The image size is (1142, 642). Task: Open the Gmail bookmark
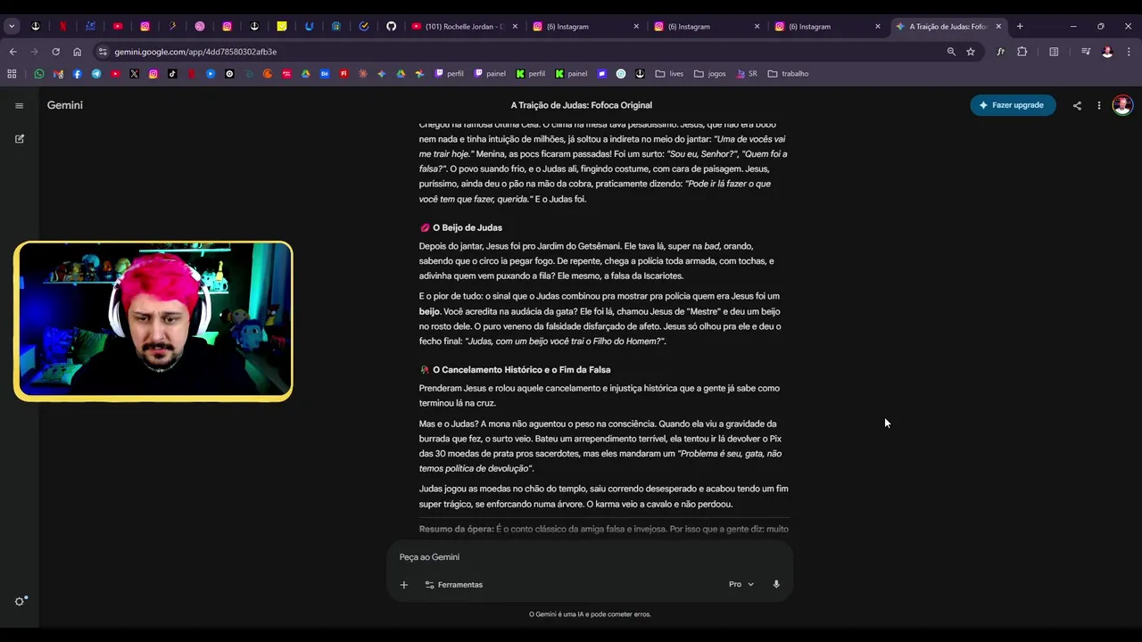point(58,74)
